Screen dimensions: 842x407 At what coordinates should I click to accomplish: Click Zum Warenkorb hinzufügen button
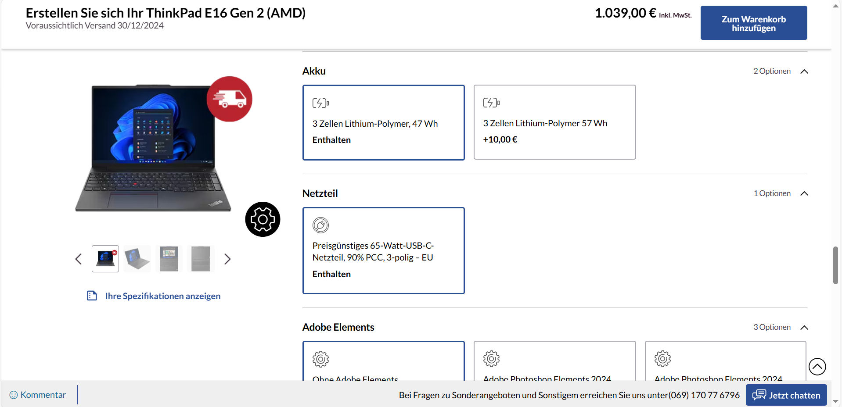pyautogui.click(x=753, y=23)
